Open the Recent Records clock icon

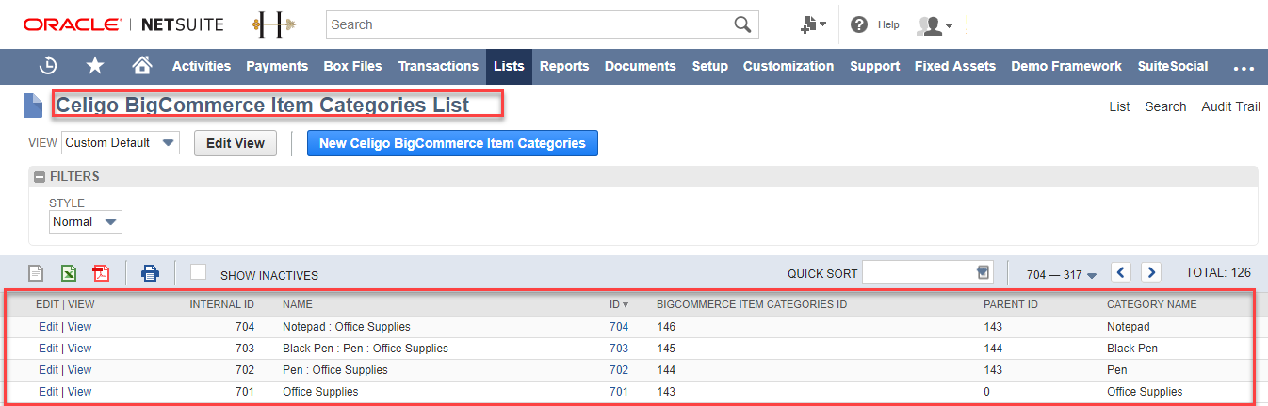click(x=48, y=66)
